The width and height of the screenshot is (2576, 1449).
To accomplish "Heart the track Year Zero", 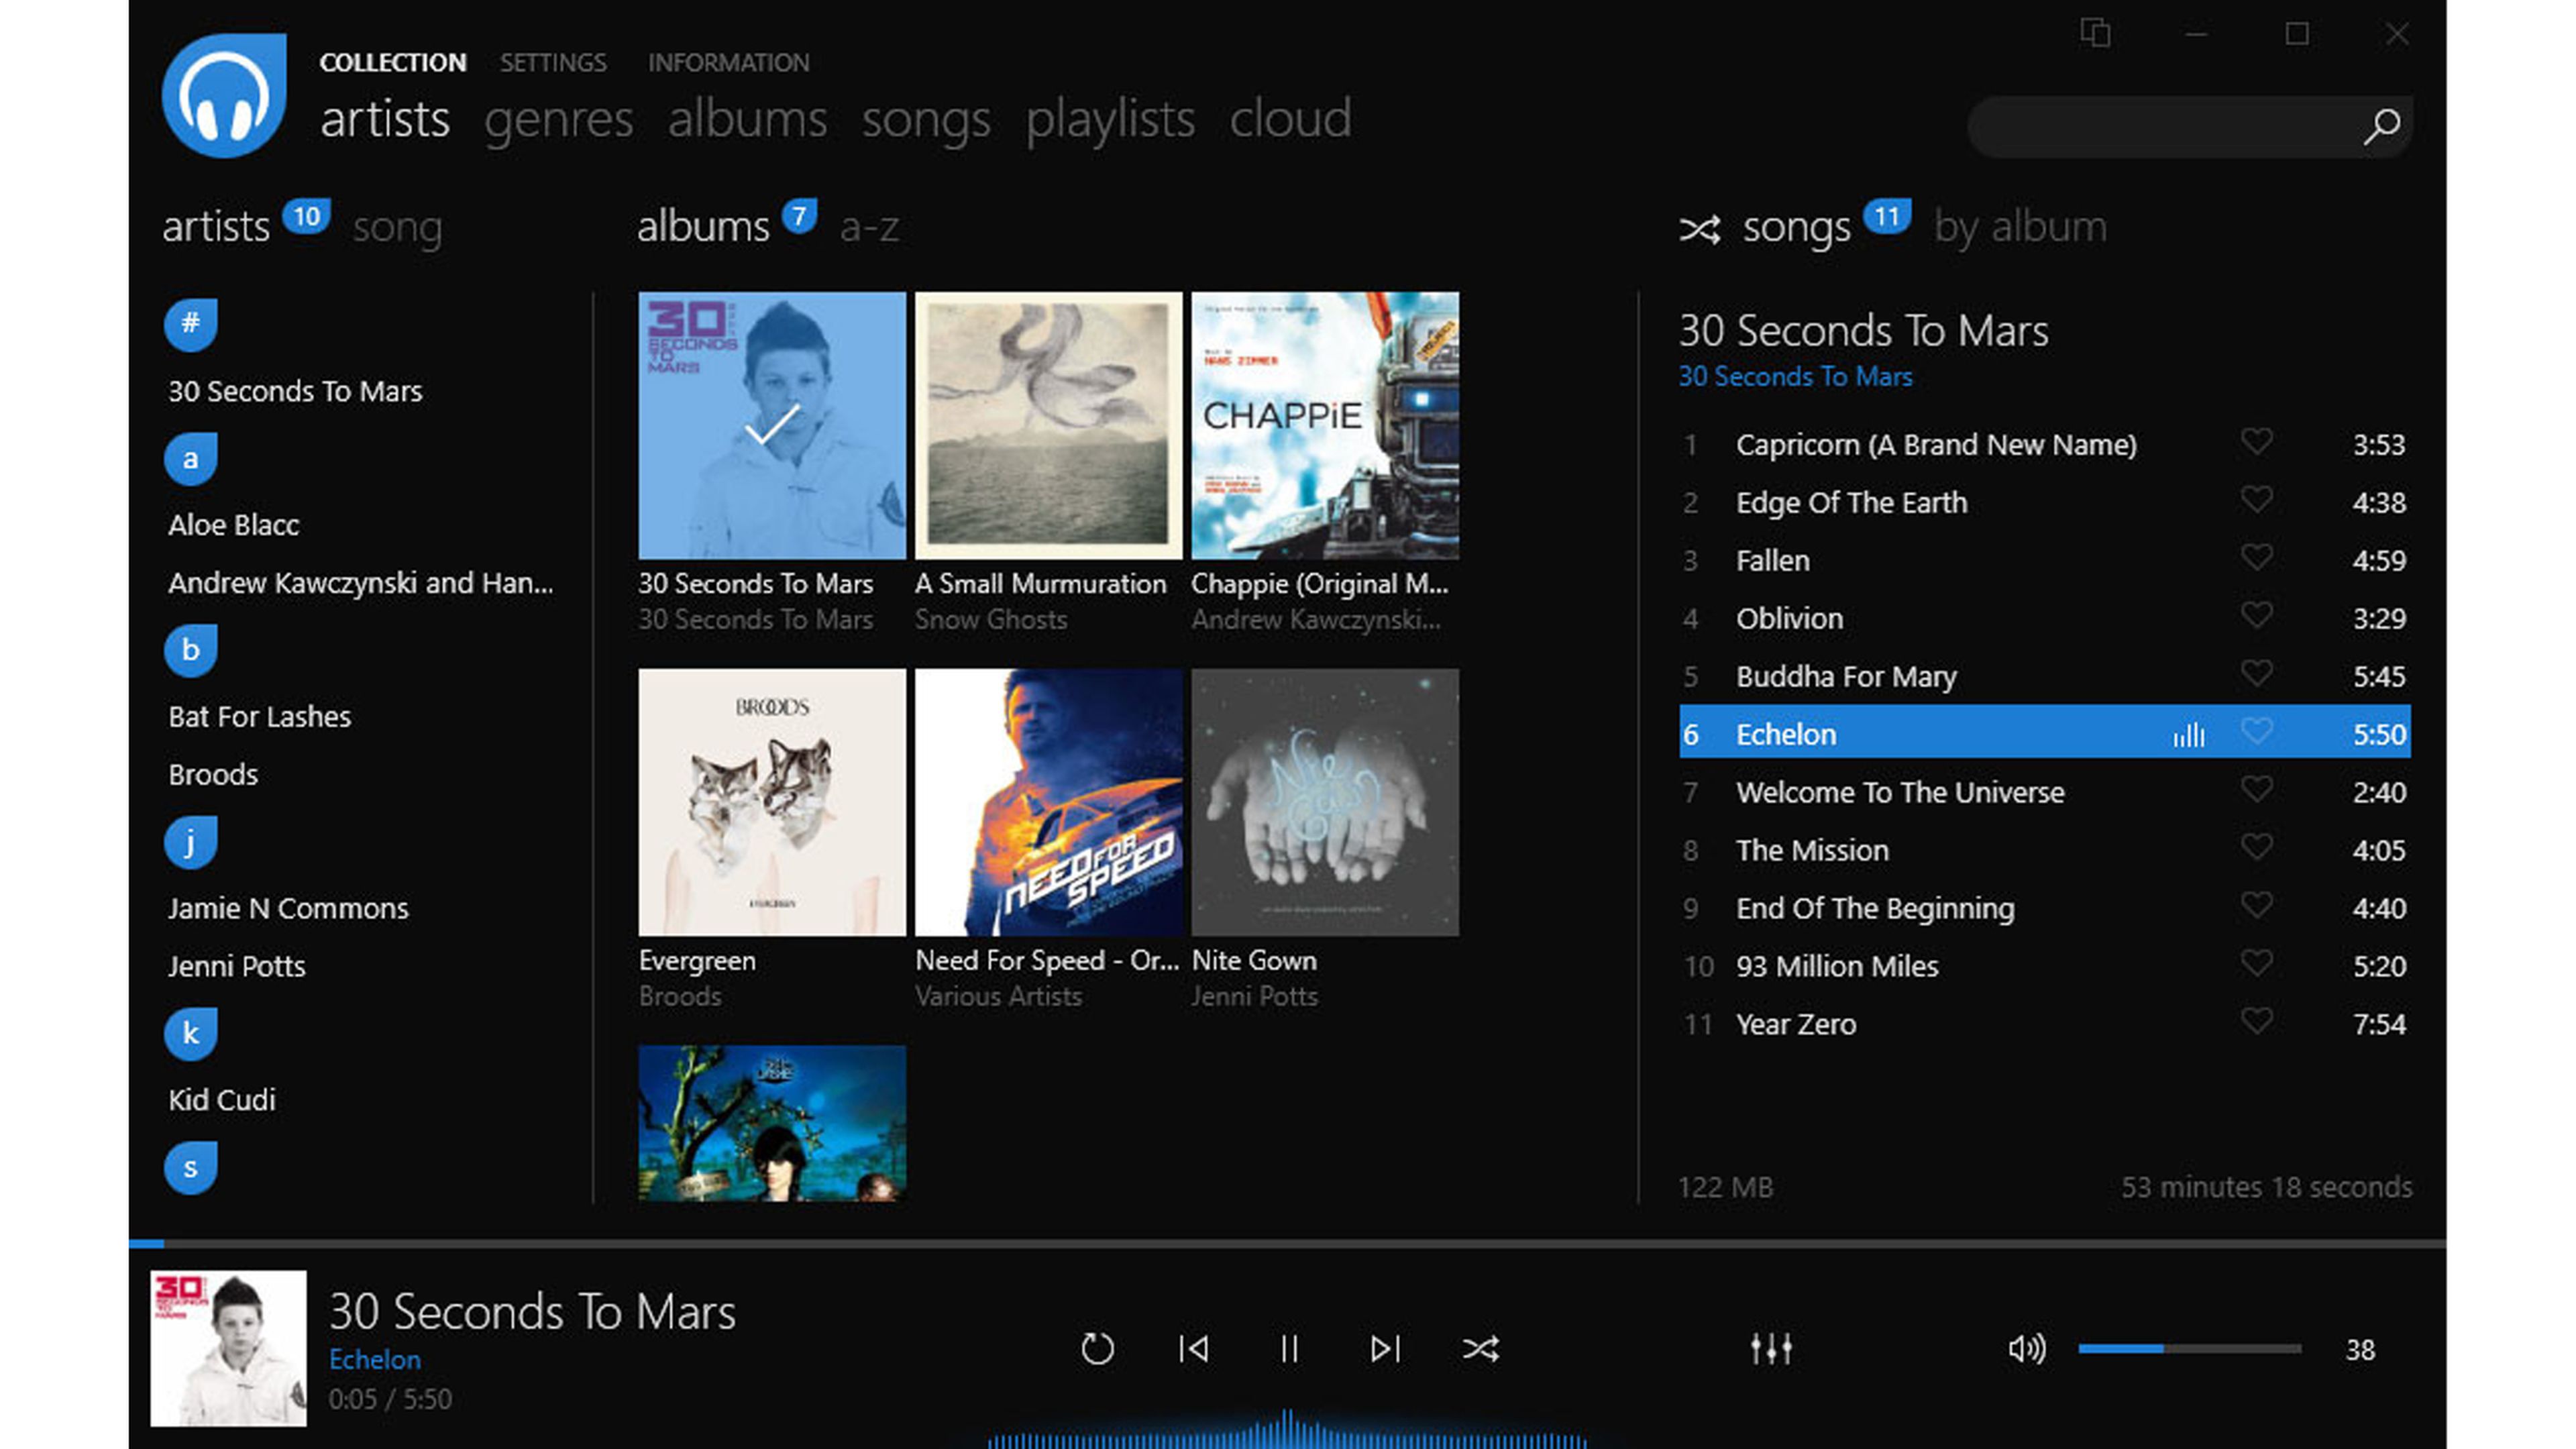I will pos(2256,1021).
